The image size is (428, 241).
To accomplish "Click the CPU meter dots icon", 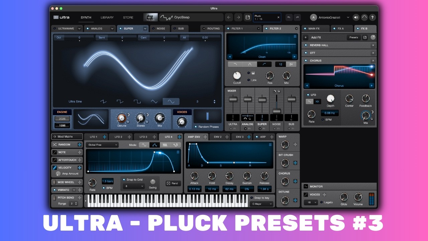I will click(x=364, y=17).
